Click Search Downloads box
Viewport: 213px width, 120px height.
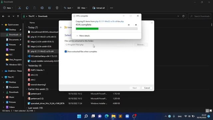(x=200, y=16)
